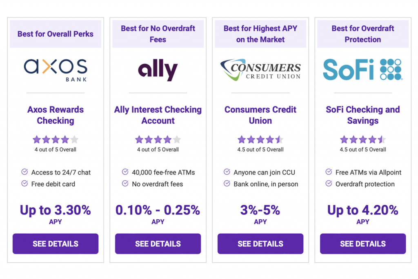The width and height of the screenshot is (418, 279).
Task: Click the checkmark beside 'Overdraft protection'
Action: click(329, 184)
